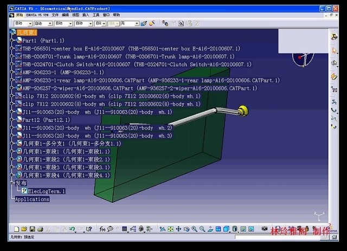The image size is (347, 251).
Task: Click the yellow connector in 3D view
Action: coord(243,111)
